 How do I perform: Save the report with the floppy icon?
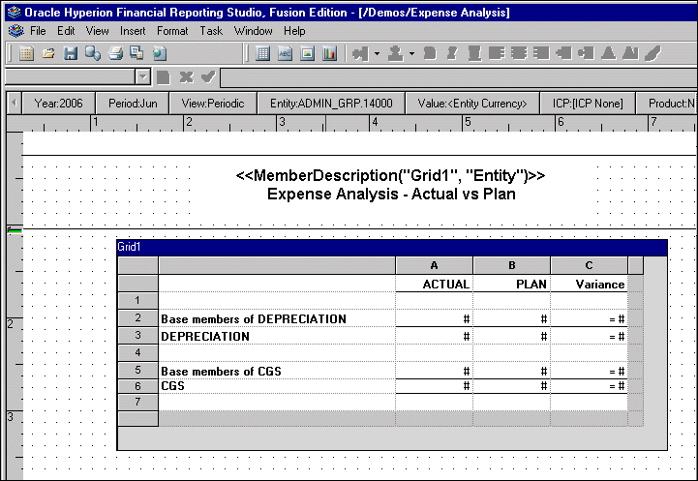(71, 54)
